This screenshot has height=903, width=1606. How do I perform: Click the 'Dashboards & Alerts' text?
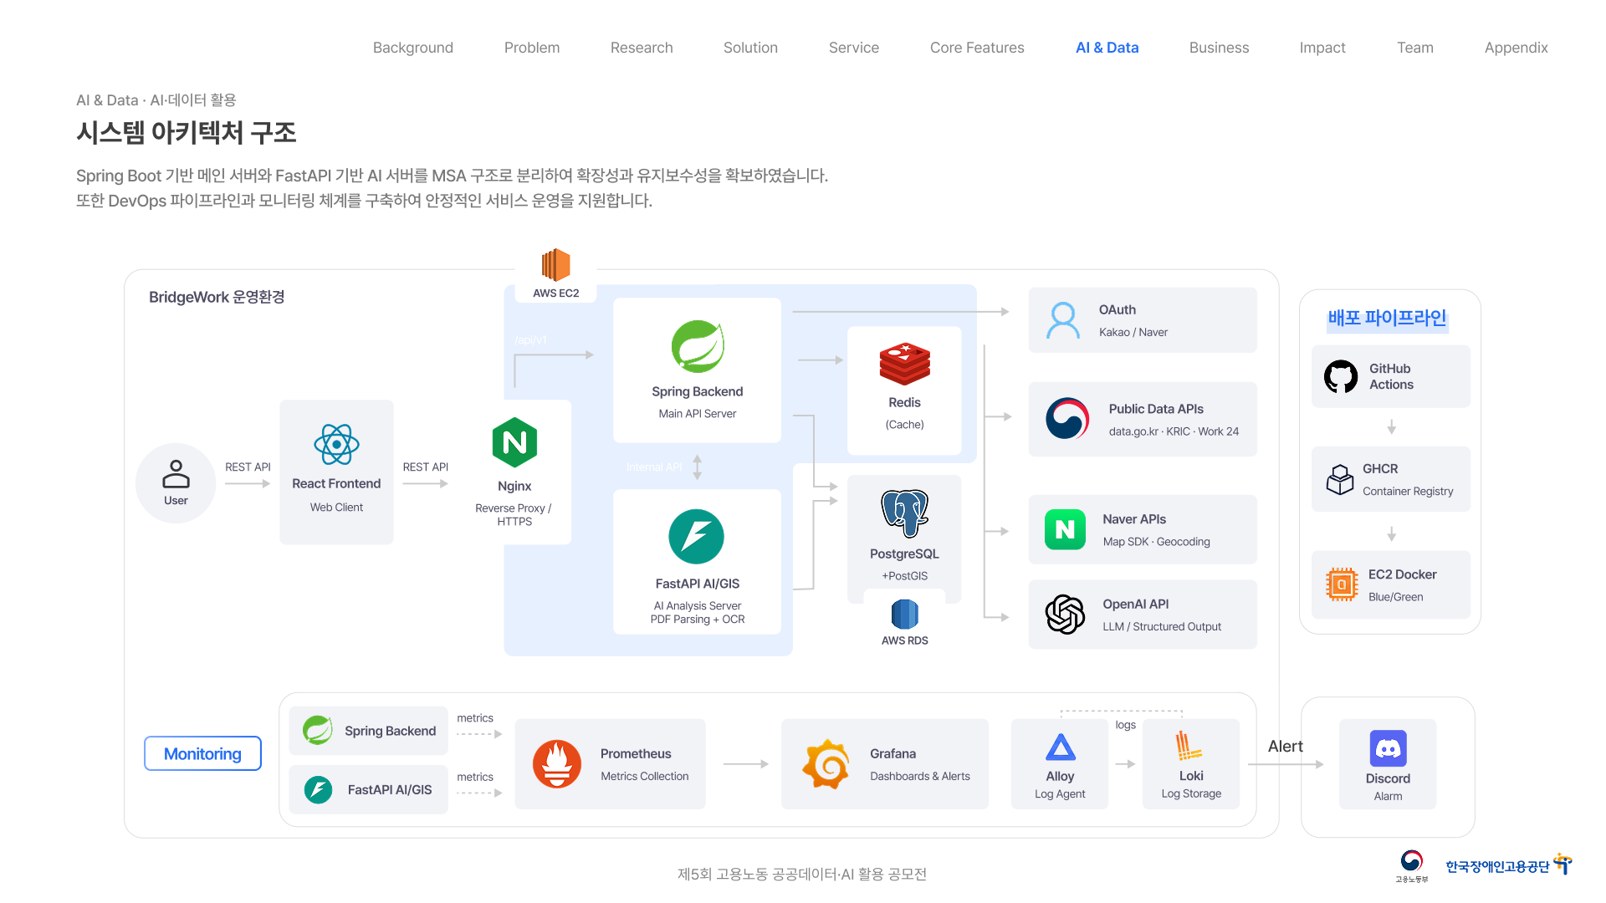point(920,776)
